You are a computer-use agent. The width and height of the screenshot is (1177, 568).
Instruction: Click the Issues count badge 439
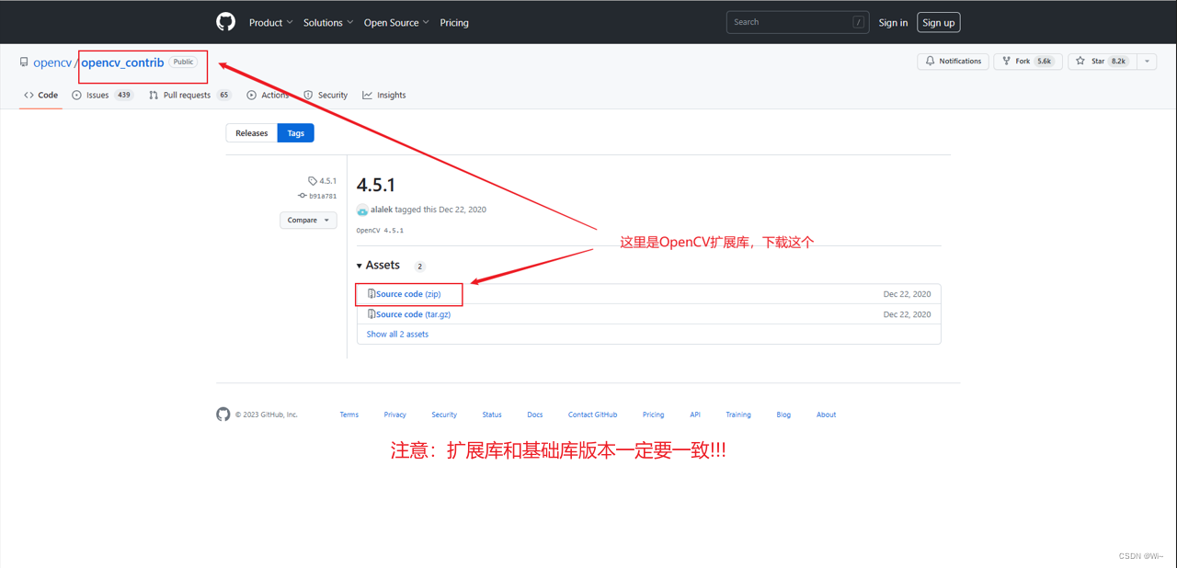[x=124, y=95]
